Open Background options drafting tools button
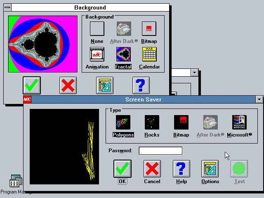This screenshot has height=198, width=264. [105, 85]
